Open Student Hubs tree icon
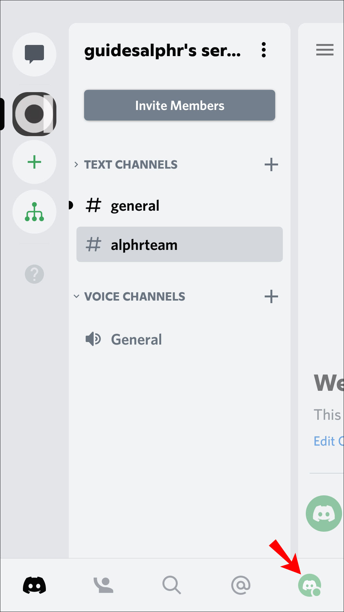 click(x=34, y=212)
